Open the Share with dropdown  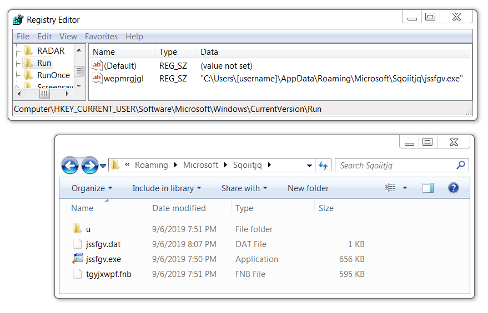click(244, 188)
